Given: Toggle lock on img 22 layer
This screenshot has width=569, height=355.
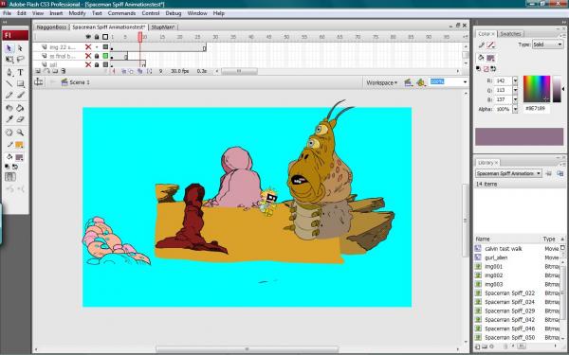Looking at the screenshot, I should (x=97, y=47).
